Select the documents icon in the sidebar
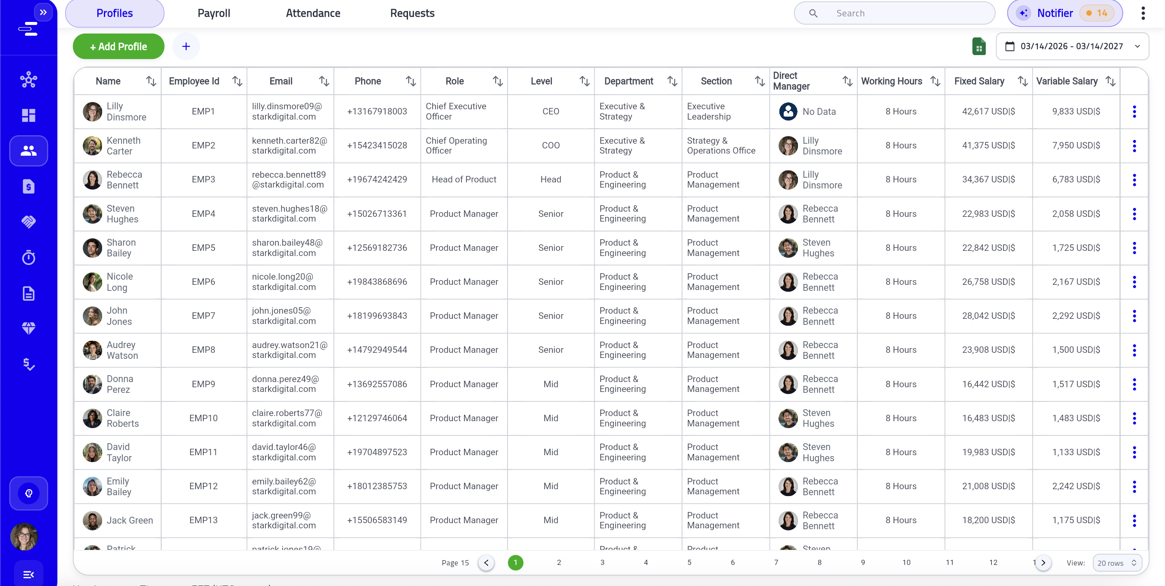The image size is (1165, 586). (28, 293)
